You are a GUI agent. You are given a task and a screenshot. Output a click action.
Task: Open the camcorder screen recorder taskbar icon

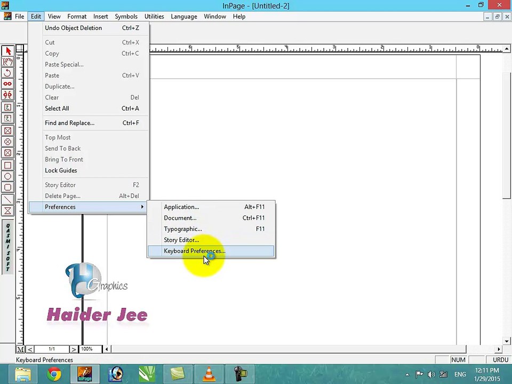pos(240,374)
